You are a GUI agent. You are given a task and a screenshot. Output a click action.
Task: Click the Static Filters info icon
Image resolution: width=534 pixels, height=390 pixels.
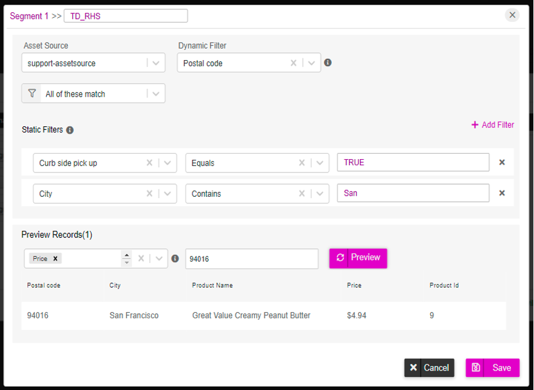70,130
